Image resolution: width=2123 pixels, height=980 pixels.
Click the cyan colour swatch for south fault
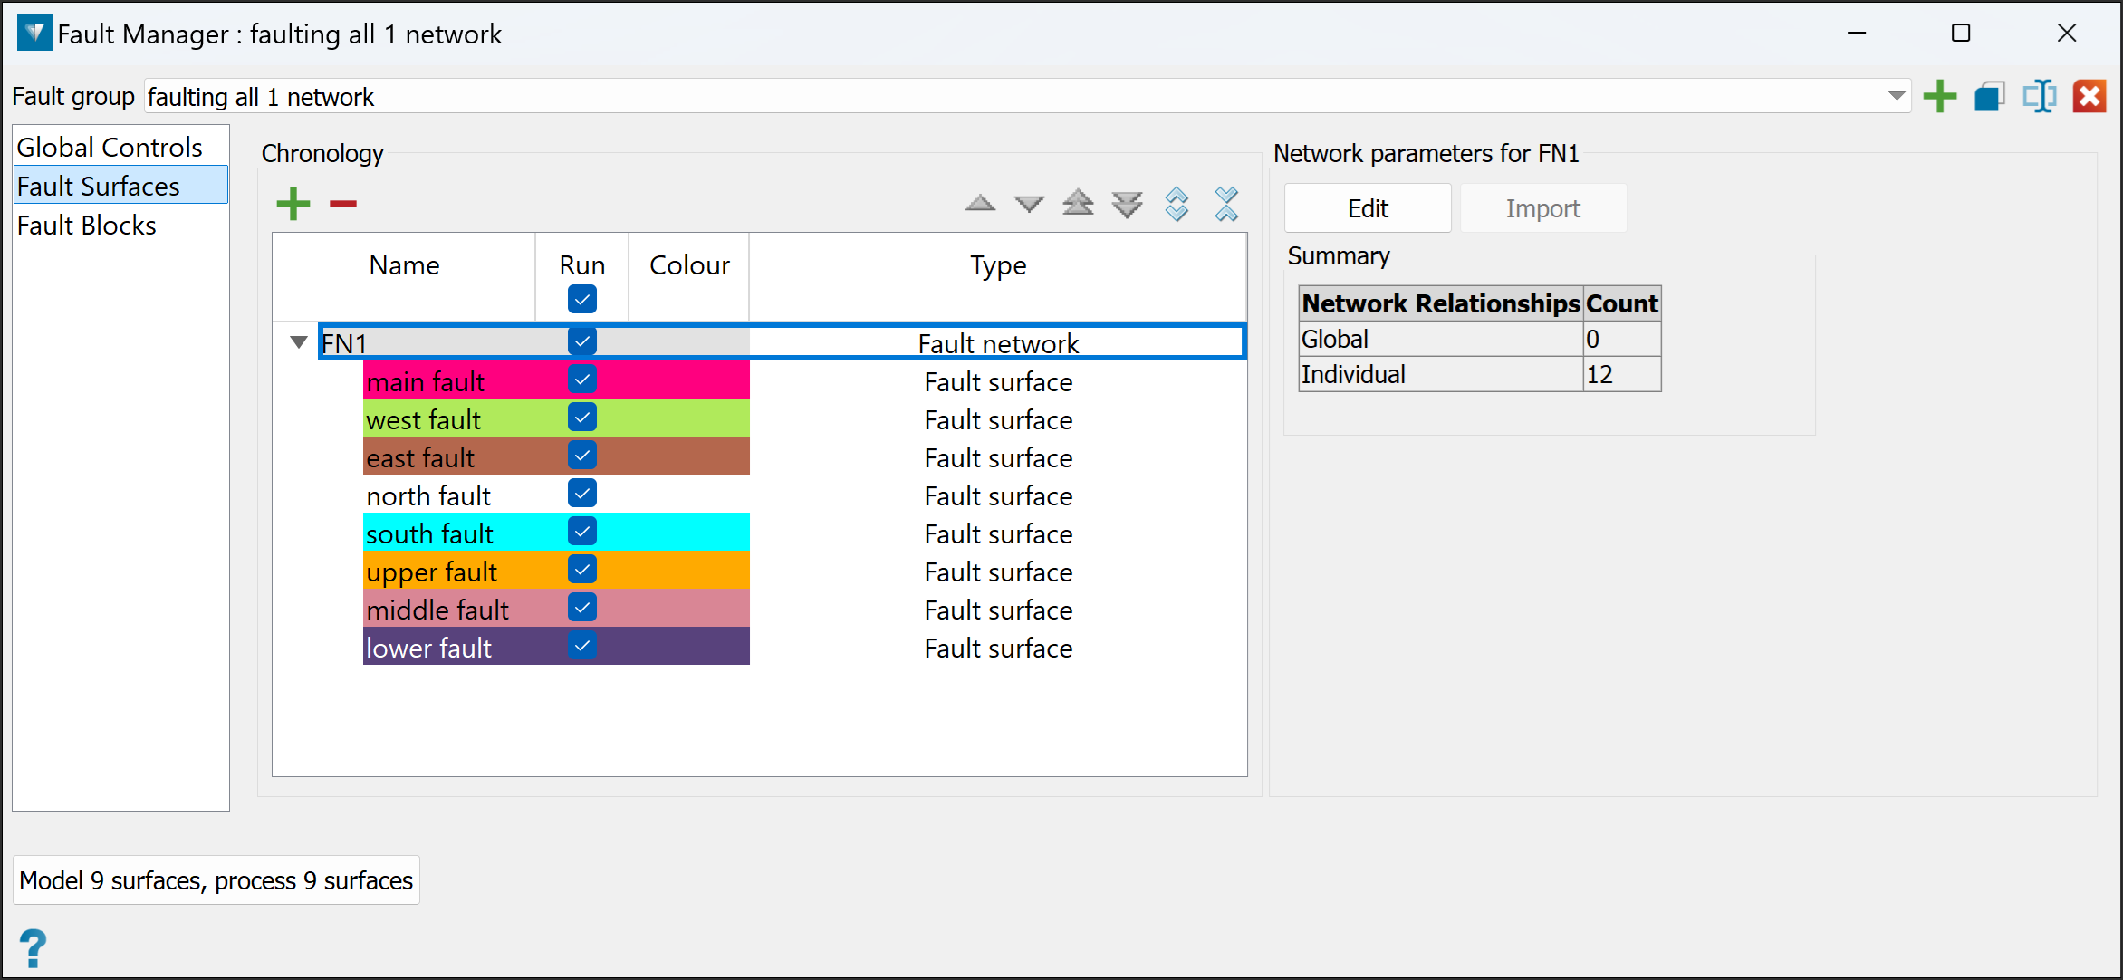point(688,533)
